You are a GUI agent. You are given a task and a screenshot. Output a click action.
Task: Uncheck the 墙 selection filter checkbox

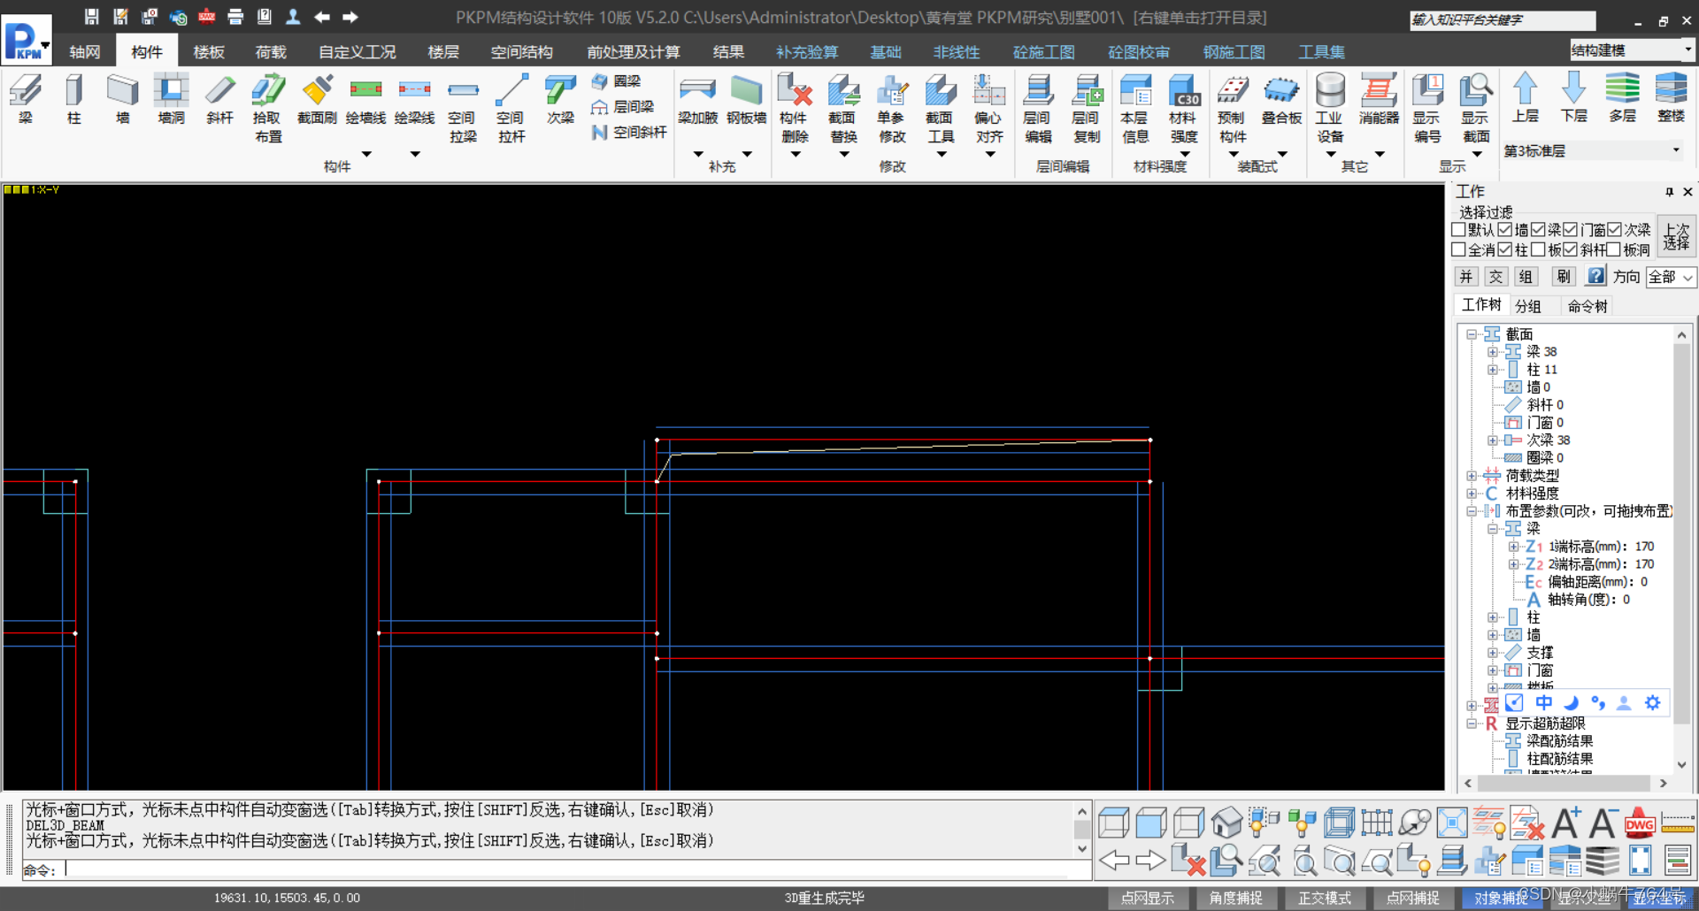(x=1504, y=230)
